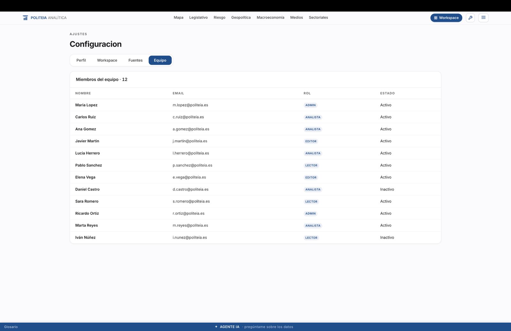Click the ESTADO column header
Screen dimensions: 511x331
tap(387, 93)
